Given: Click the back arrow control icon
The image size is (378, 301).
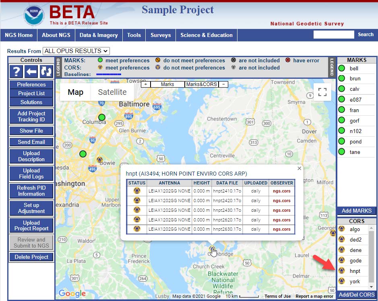Looking at the screenshot, I should tap(31, 72).
